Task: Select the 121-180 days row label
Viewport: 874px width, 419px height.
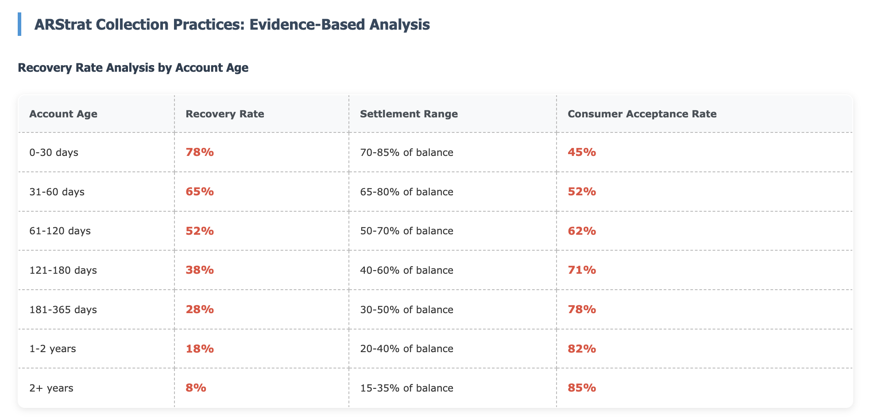Action: [63, 270]
